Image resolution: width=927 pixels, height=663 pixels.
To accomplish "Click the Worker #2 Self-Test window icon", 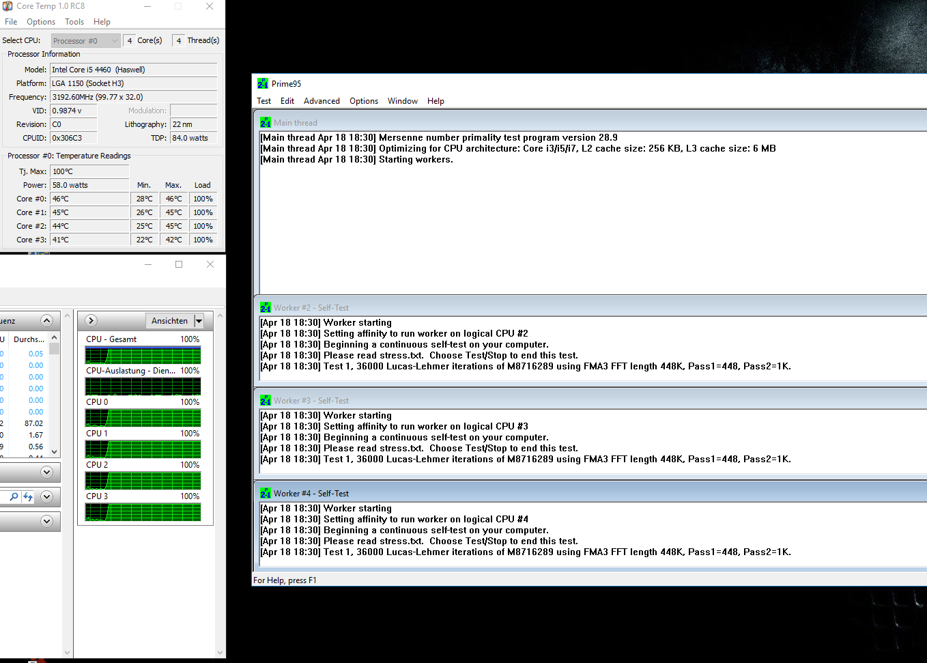I will (266, 307).
